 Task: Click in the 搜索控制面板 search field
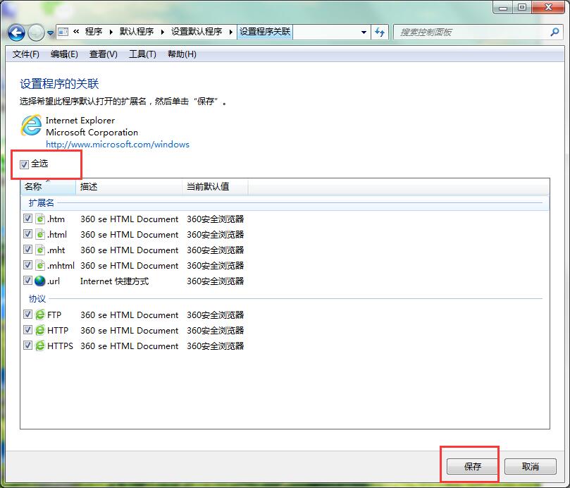point(473,32)
